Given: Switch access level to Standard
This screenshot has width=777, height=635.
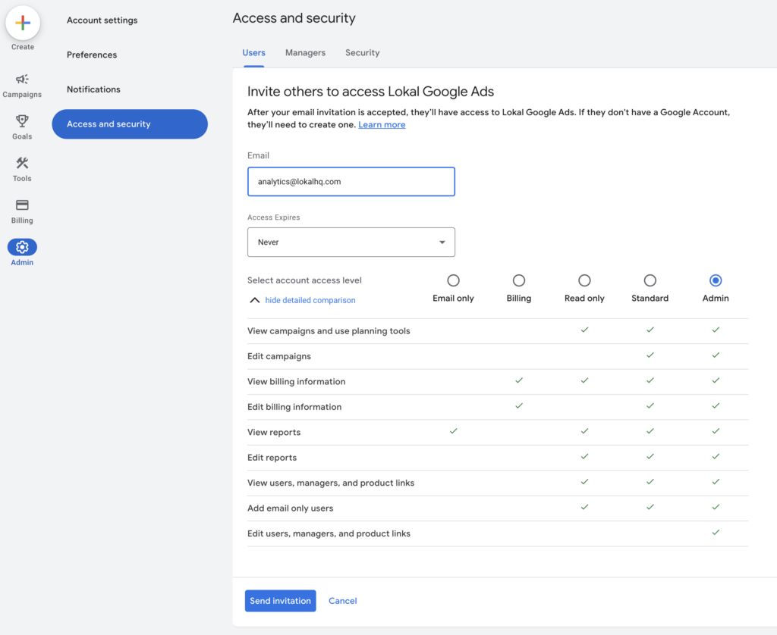Looking at the screenshot, I should click(650, 280).
